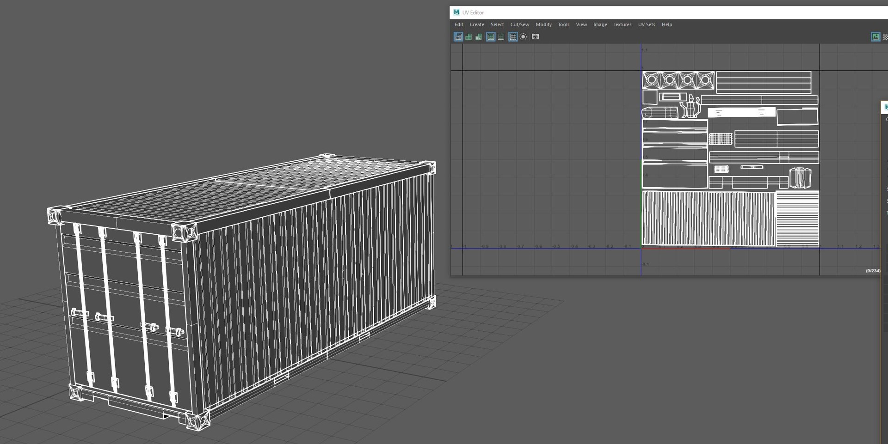Click the large vertical striped wall UV shell
888x444 pixels.
coord(708,219)
